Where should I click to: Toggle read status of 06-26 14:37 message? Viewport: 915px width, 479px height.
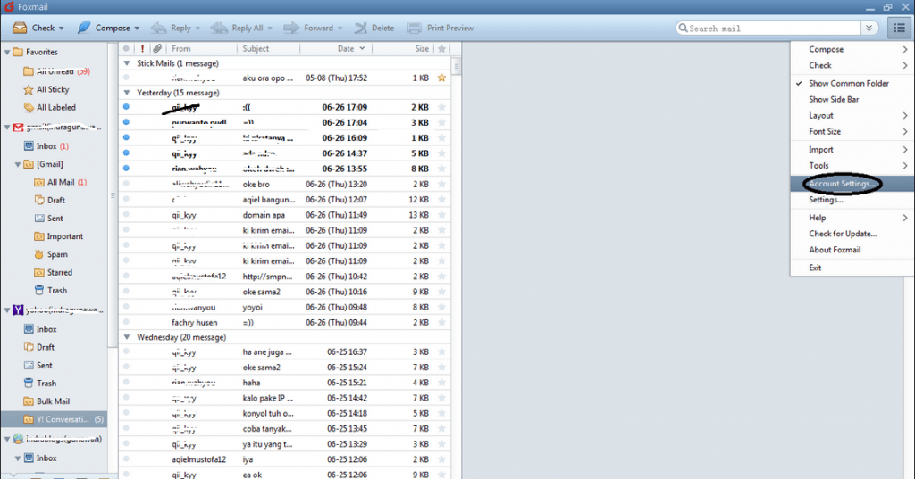(126, 153)
